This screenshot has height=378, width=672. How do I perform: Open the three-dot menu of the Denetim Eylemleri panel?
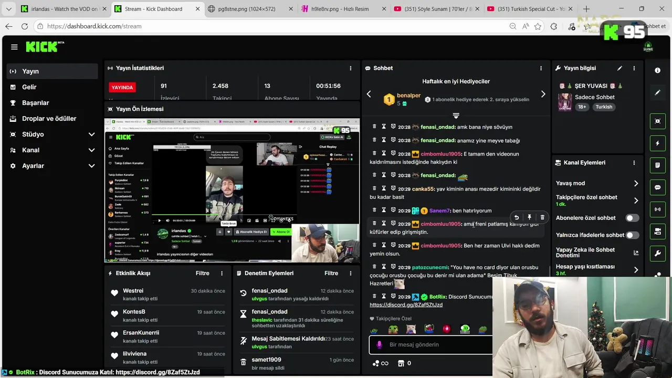click(351, 274)
